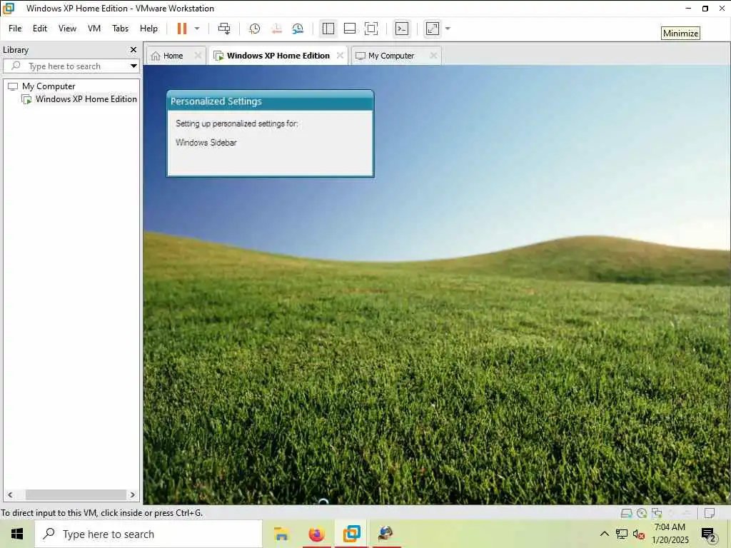This screenshot has width=731, height=548.
Task: Click the Personalized Settings dialog title bar
Action: tap(270, 101)
